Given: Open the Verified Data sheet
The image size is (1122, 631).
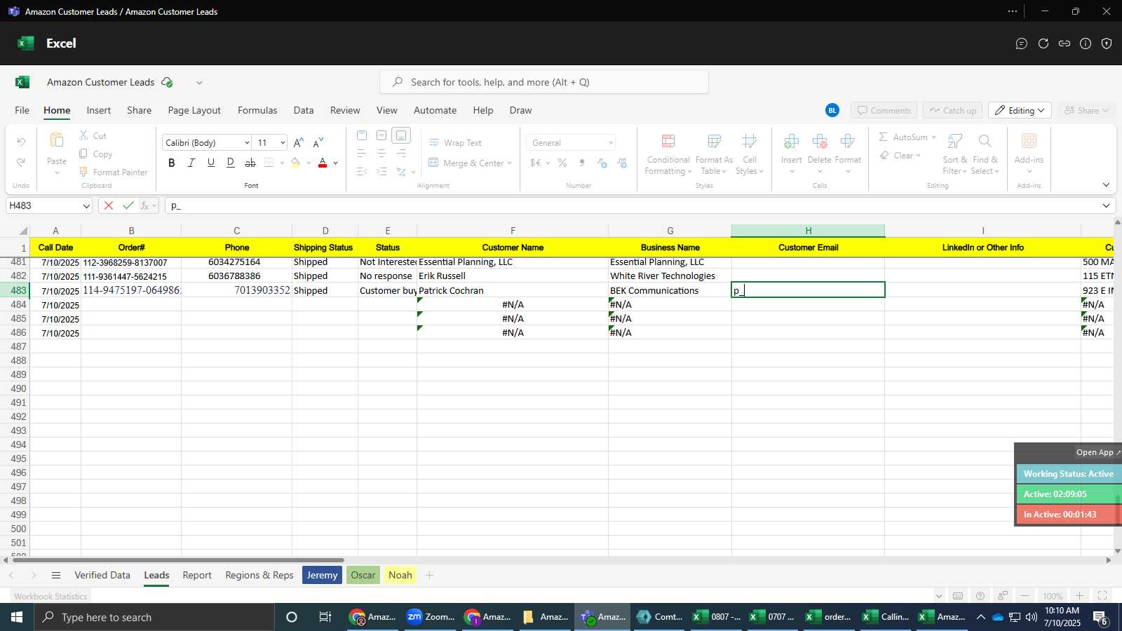Looking at the screenshot, I should [102, 576].
